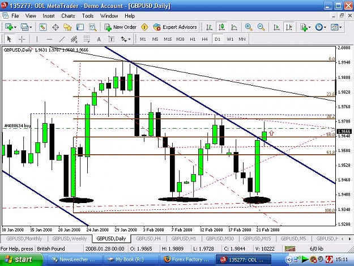The height and width of the screenshot is (266, 354).
Task: Open the NewsLeecher taskbar item
Action: tap(75, 259)
